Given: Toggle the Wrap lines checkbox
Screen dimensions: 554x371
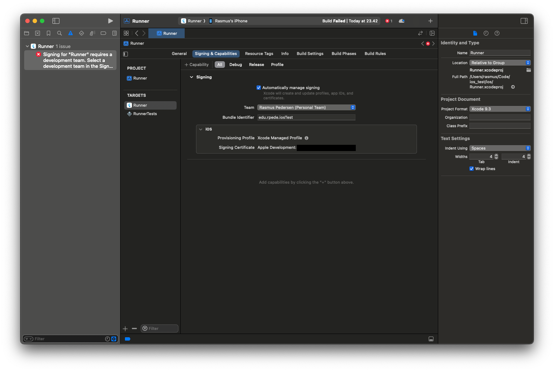Looking at the screenshot, I should pos(472,169).
